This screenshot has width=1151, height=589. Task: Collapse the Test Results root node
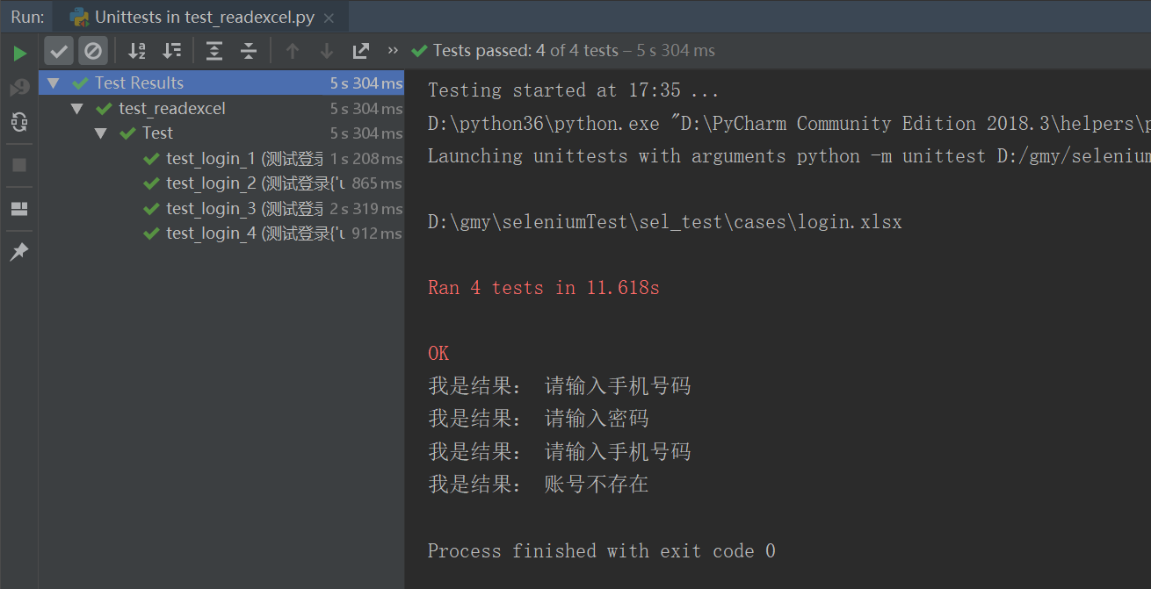(x=54, y=83)
